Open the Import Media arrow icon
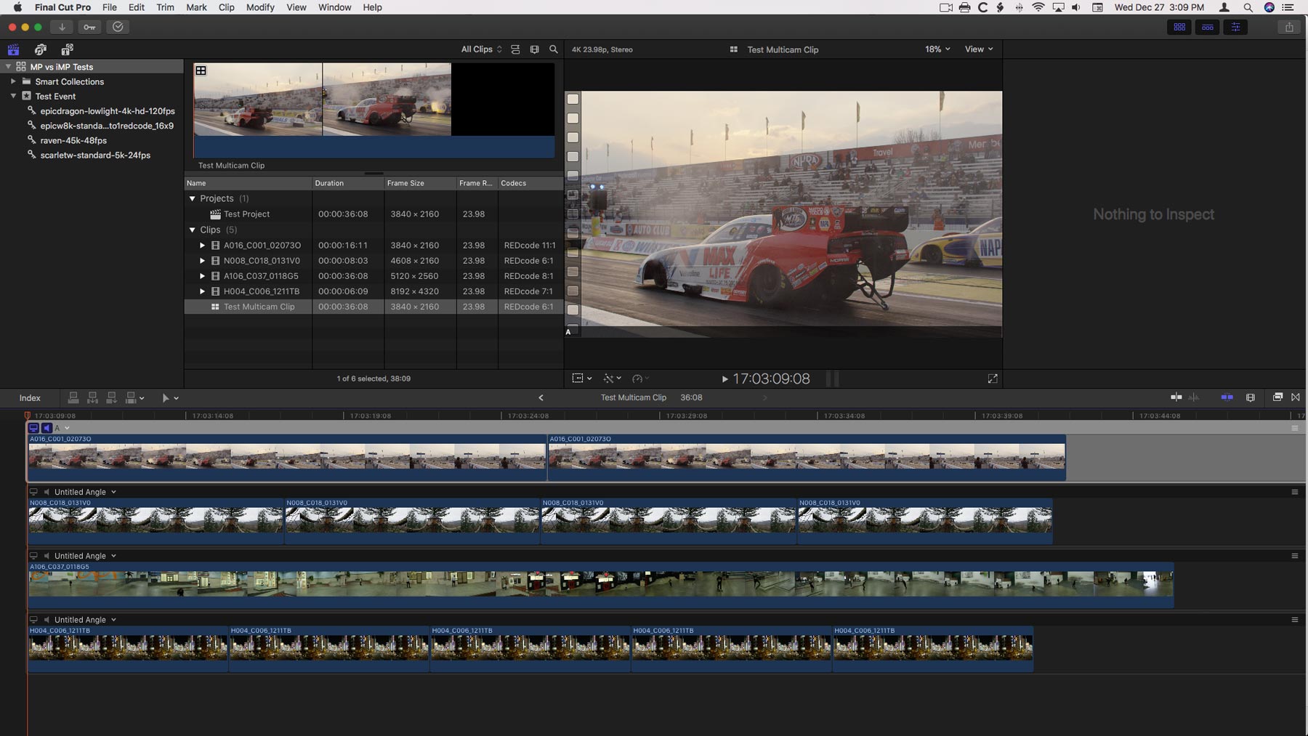Image resolution: width=1308 pixels, height=736 pixels. point(62,27)
